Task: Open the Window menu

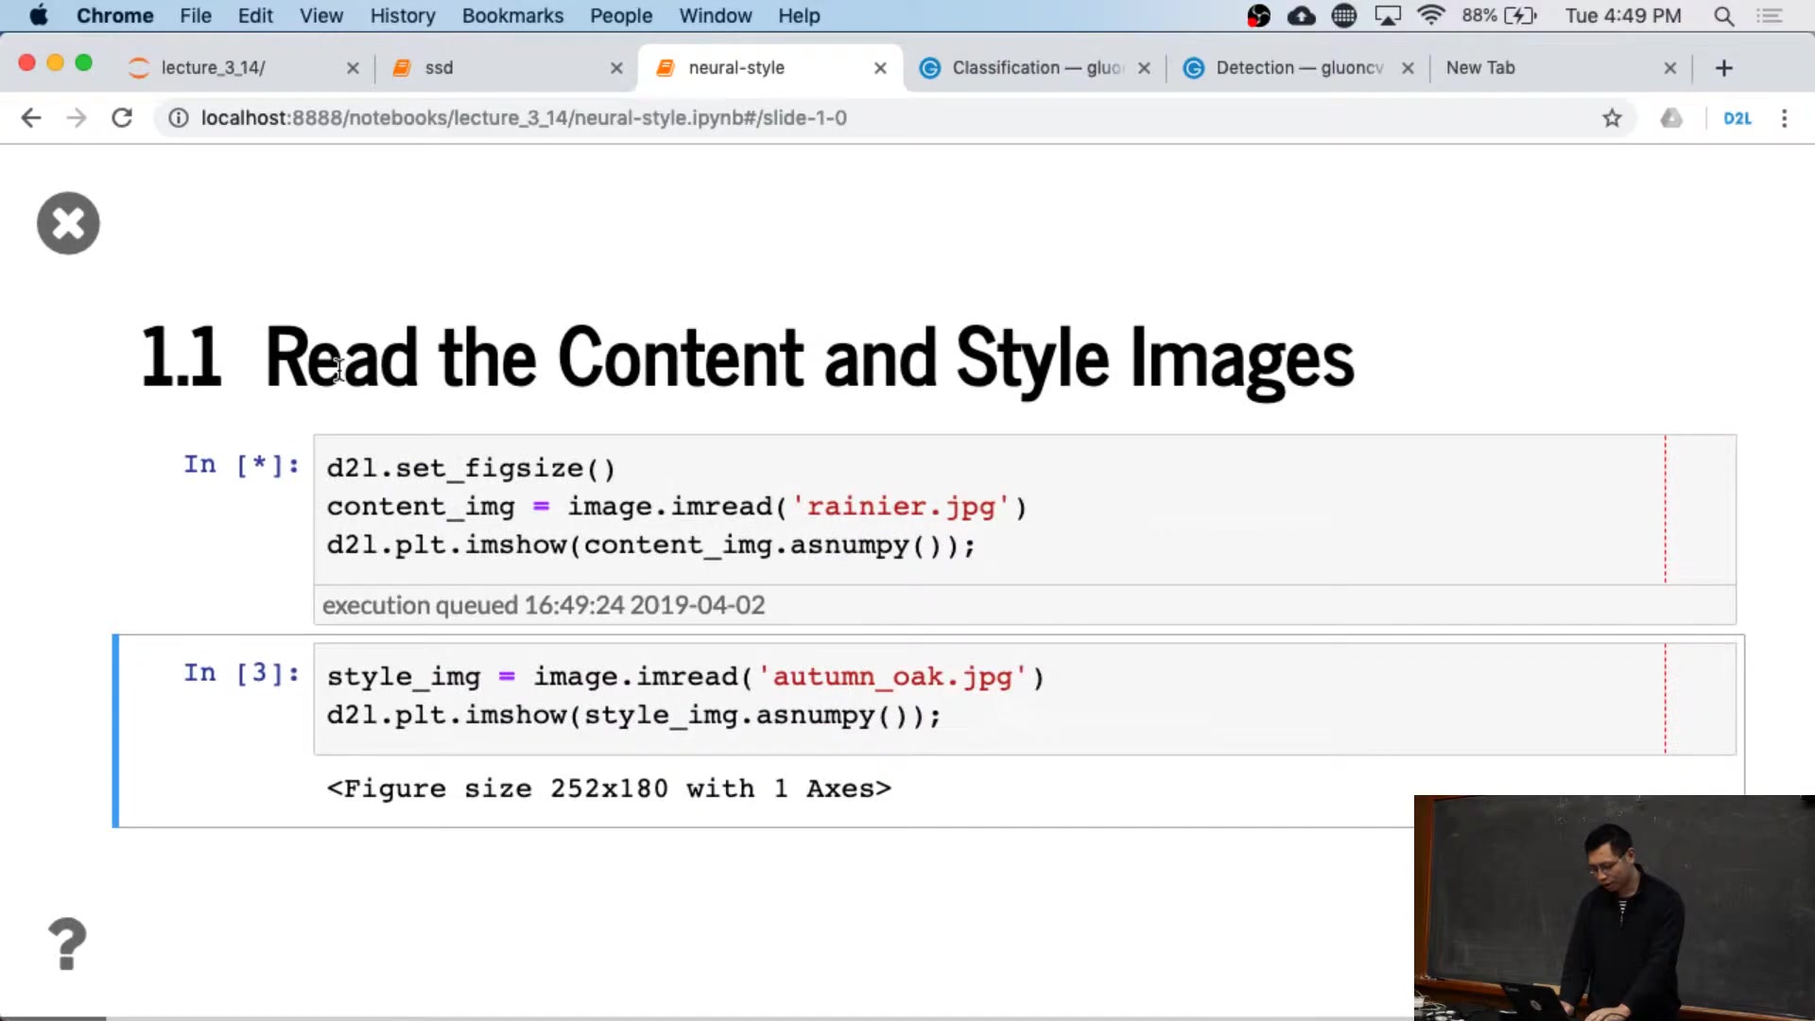Action: click(x=716, y=16)
